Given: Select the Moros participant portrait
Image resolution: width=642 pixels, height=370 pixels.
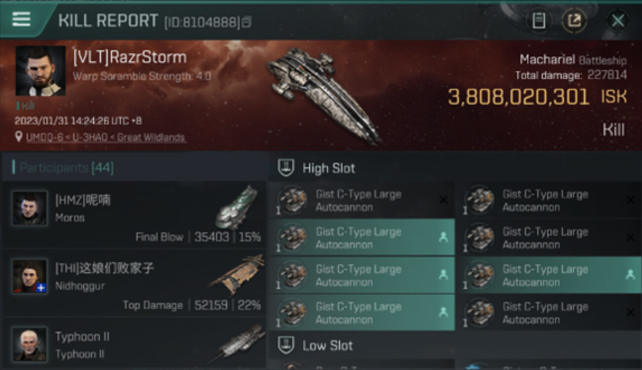Looking at the screenshot, I should (30, 208).
